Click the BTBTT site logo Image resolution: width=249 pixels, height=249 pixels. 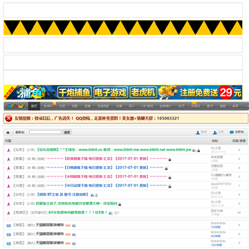click(x=16, y=107)
